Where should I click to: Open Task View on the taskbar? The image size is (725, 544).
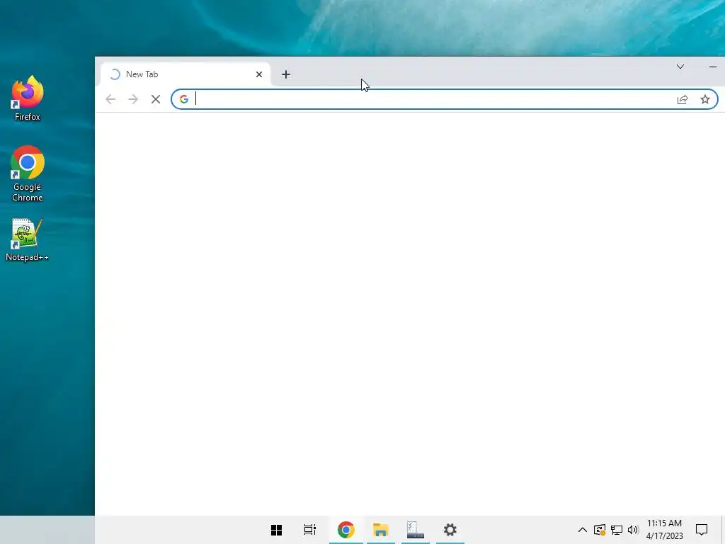[x=310, y=530]
